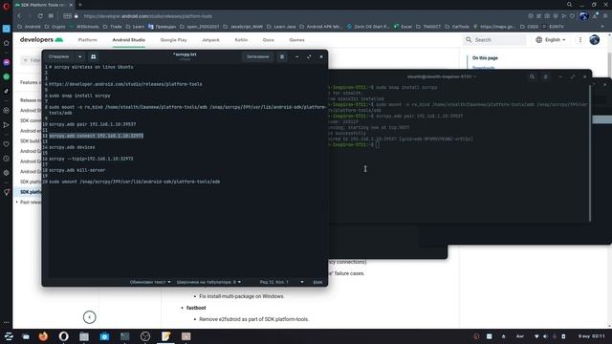Open the Crypto bookmarks folder
Image resolution: width=612 pixels, height=344 pixels.
coord(55,27)
